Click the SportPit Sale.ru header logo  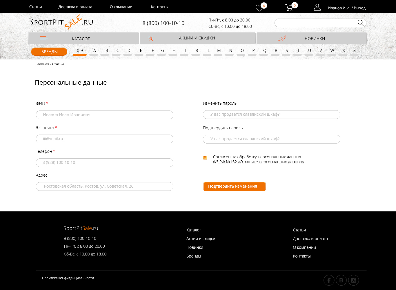pyautogui.click(x=61, y=22)
